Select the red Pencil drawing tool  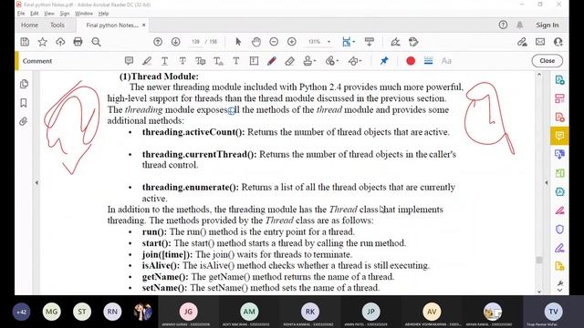[272, 61]
